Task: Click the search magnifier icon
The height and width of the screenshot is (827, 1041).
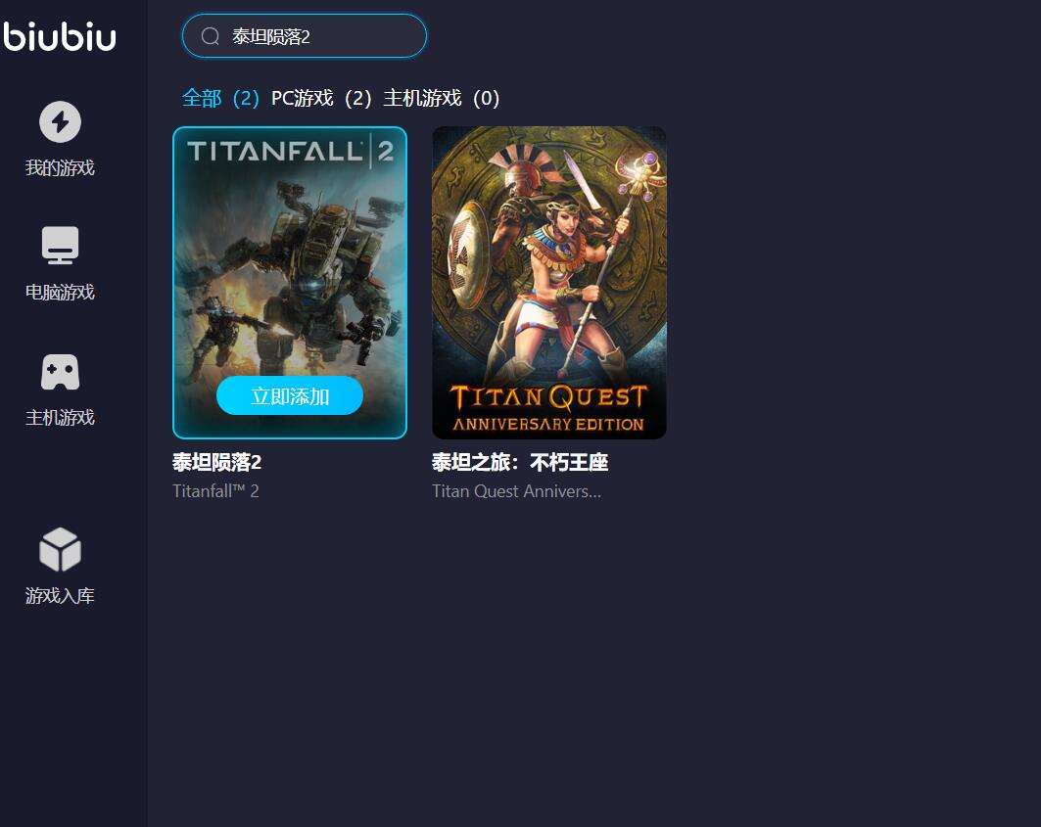Action: tap(211, 36)
